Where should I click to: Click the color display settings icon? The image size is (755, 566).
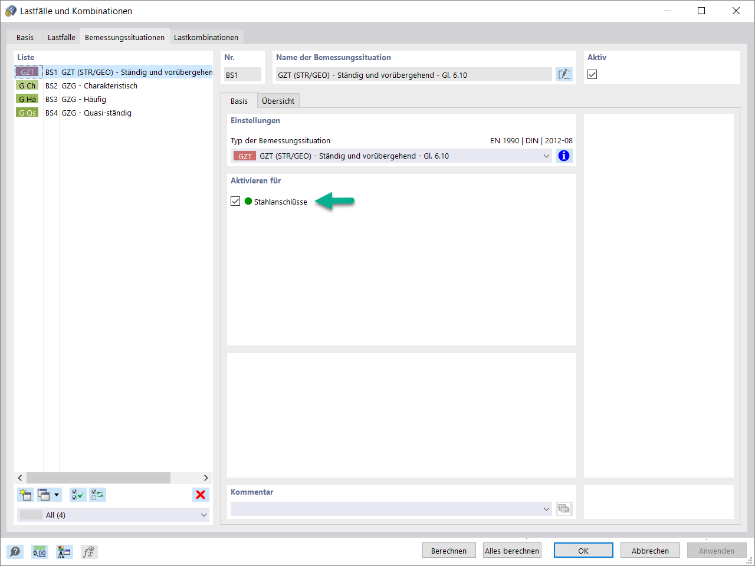tap(64, 551)
